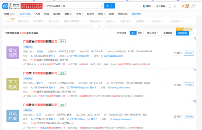Switch to the 商标 tab
This screenshot has width=202, height=130.
pos(68,14)
